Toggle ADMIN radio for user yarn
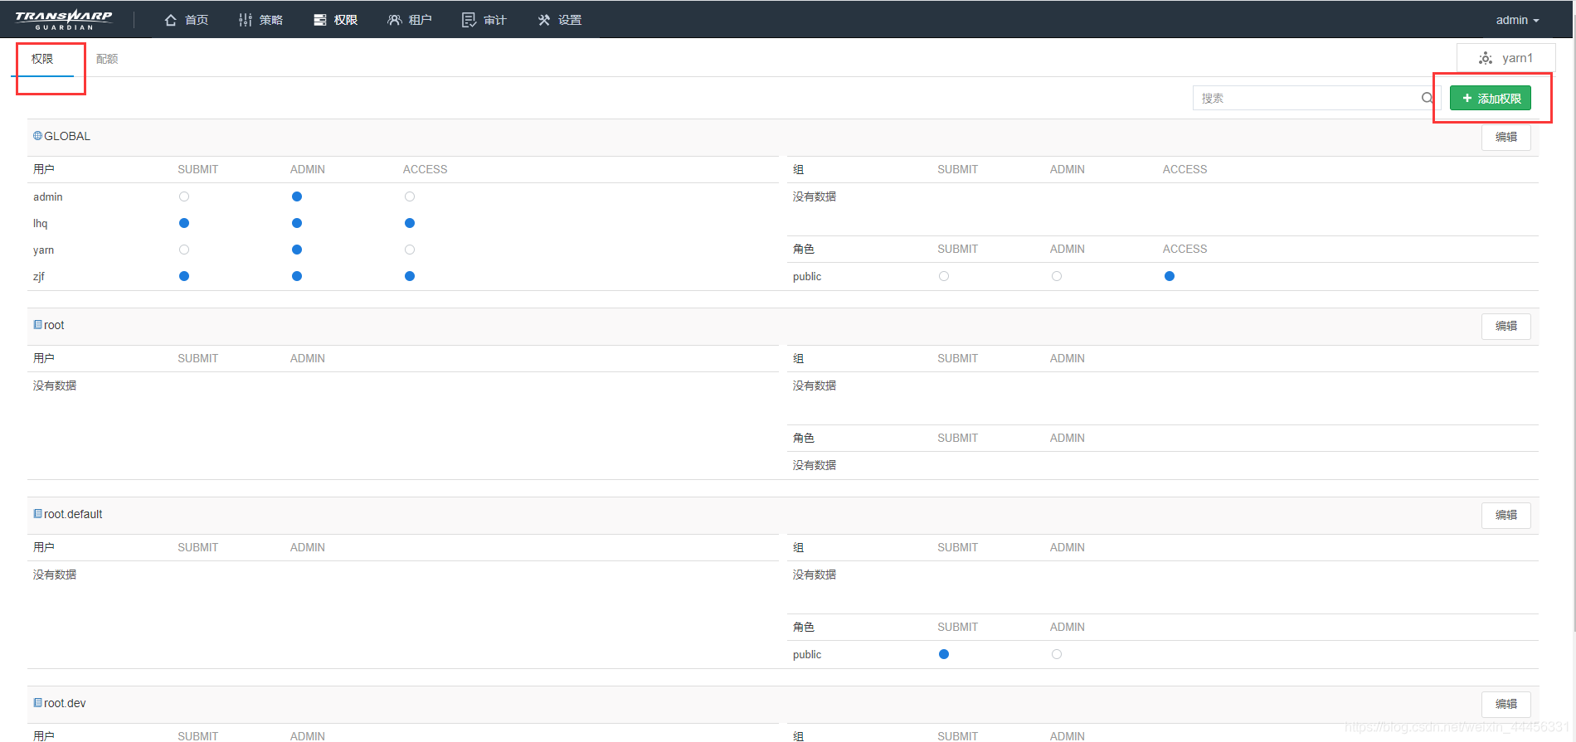Image resolution: width=1576 pixels, height=742 pixels. 297,250
